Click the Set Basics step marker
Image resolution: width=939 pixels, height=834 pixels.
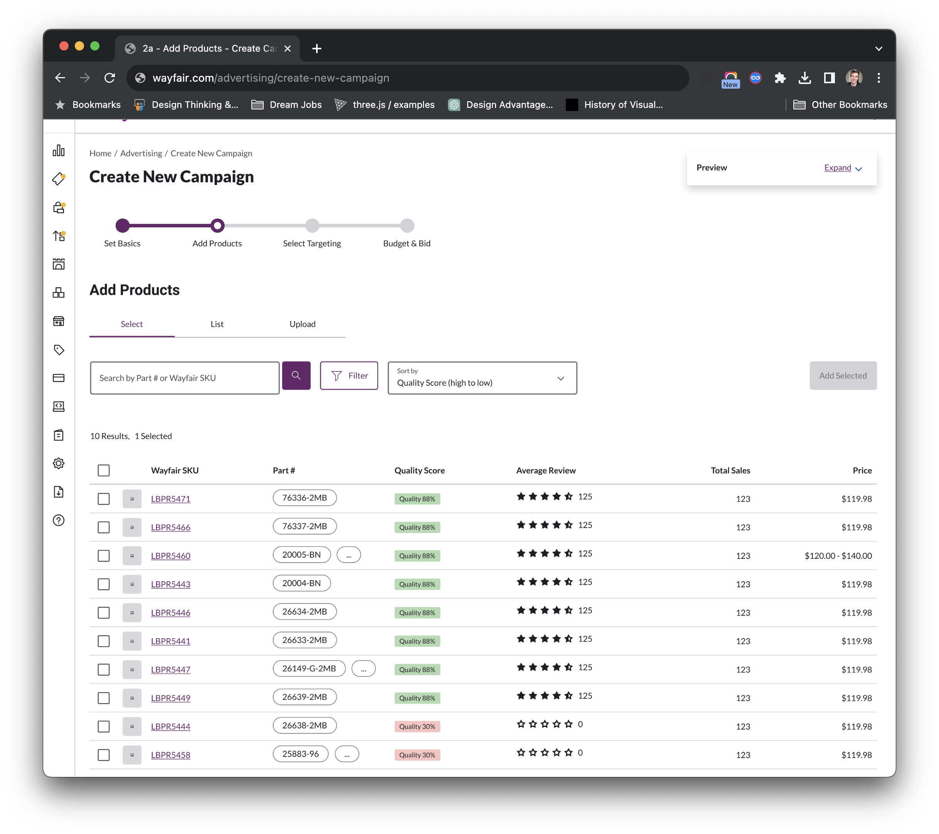coord(122,225)
